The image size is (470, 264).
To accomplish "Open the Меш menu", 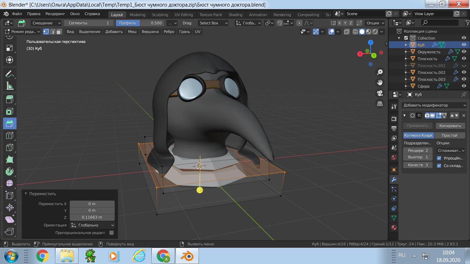I will 132,32.
